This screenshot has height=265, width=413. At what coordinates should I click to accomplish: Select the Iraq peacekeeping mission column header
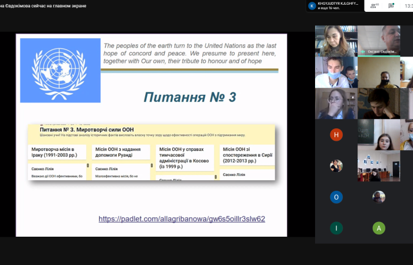[x=57, y=153]
